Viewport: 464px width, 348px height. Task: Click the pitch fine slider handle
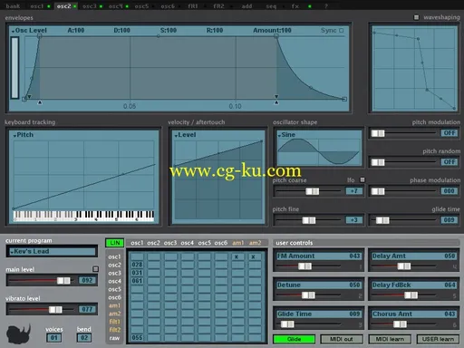pyautogui.click(x=309, y=220)
